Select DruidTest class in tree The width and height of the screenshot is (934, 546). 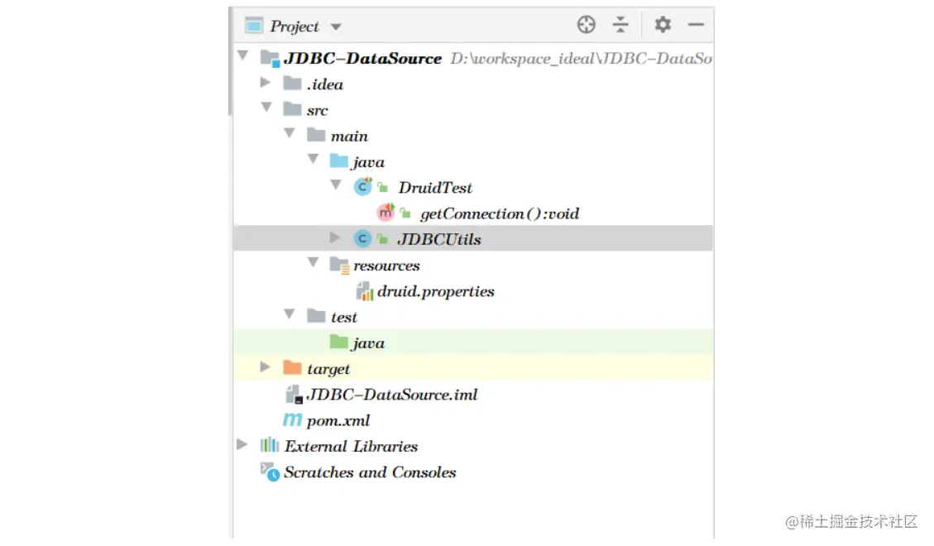pyautogui.click(x=435, y=188)
